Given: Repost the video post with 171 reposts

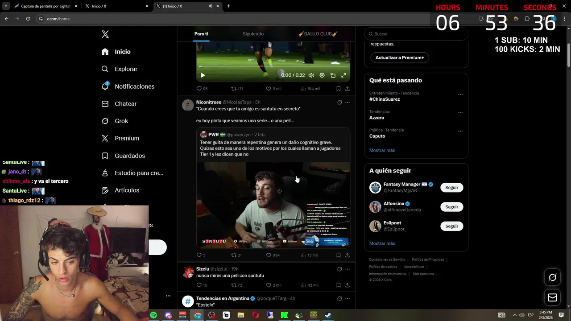Looking at the screenshot, I should pos(237,89).
